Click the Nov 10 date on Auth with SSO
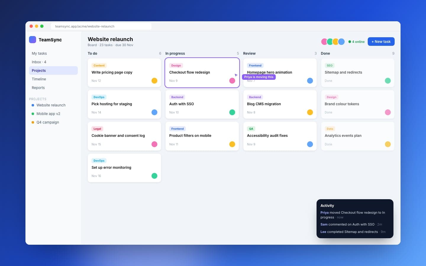The height and width of the screenshot is (266, 426). click(x=174, y=112)
